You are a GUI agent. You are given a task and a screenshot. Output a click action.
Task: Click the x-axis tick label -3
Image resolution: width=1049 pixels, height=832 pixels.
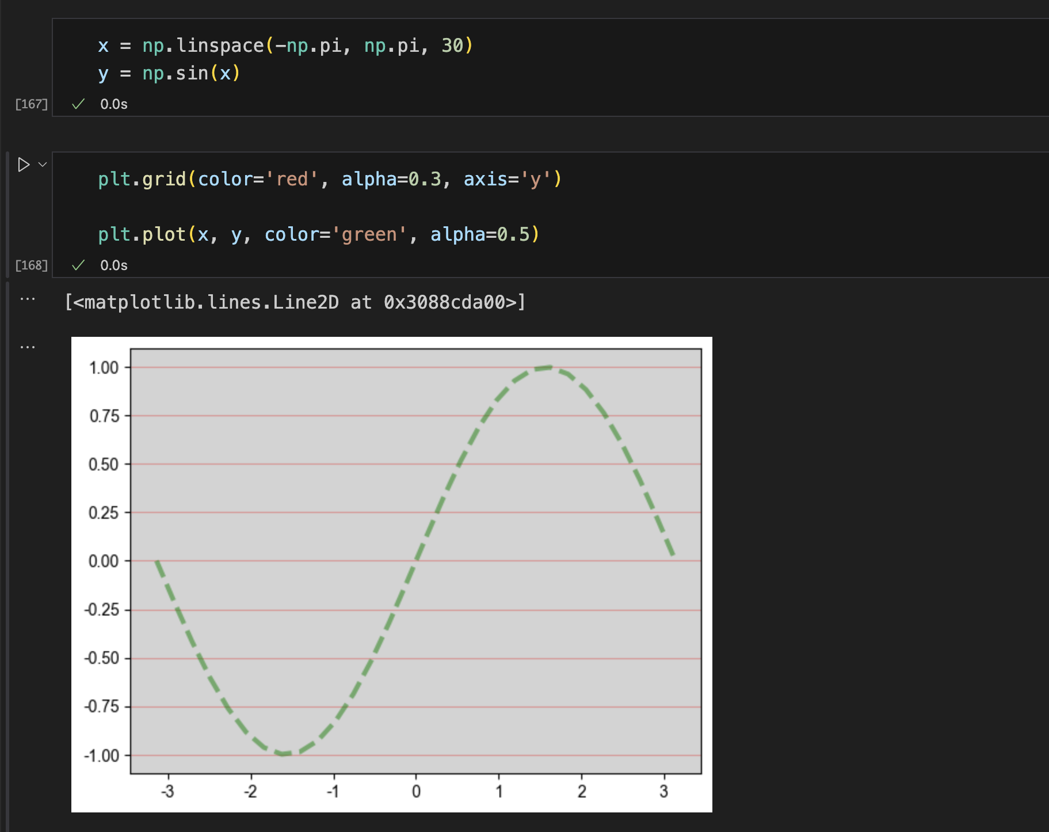click(x=167, y=792)
